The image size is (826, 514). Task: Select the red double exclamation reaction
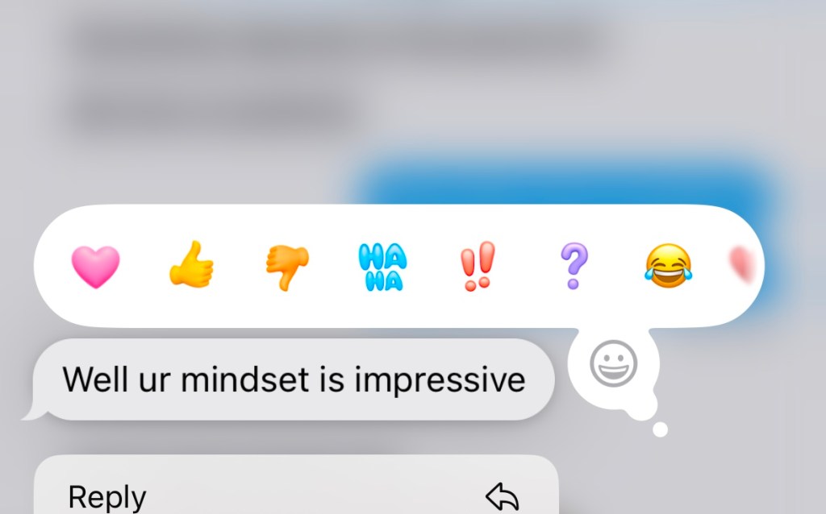point(478,266)
